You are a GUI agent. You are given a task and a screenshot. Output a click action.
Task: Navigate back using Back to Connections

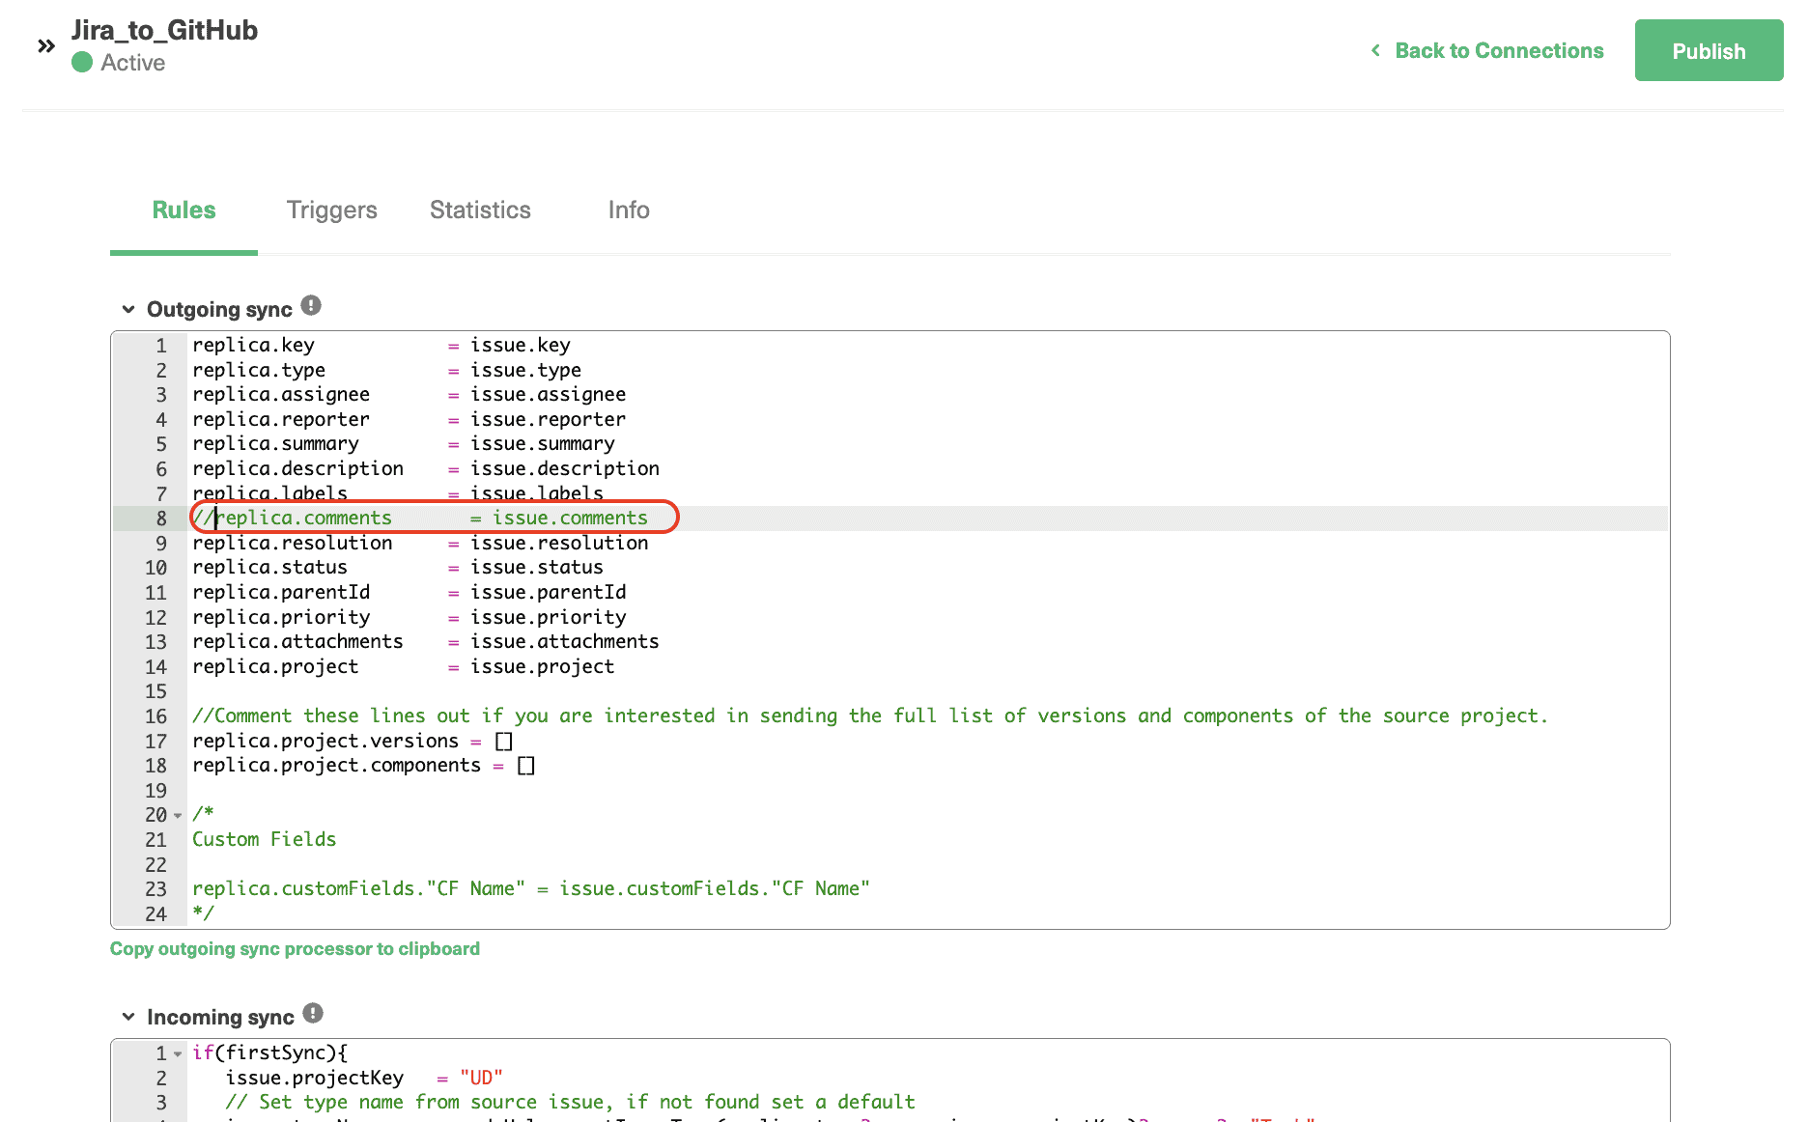pyautogui.click(x=1498, y=50)
